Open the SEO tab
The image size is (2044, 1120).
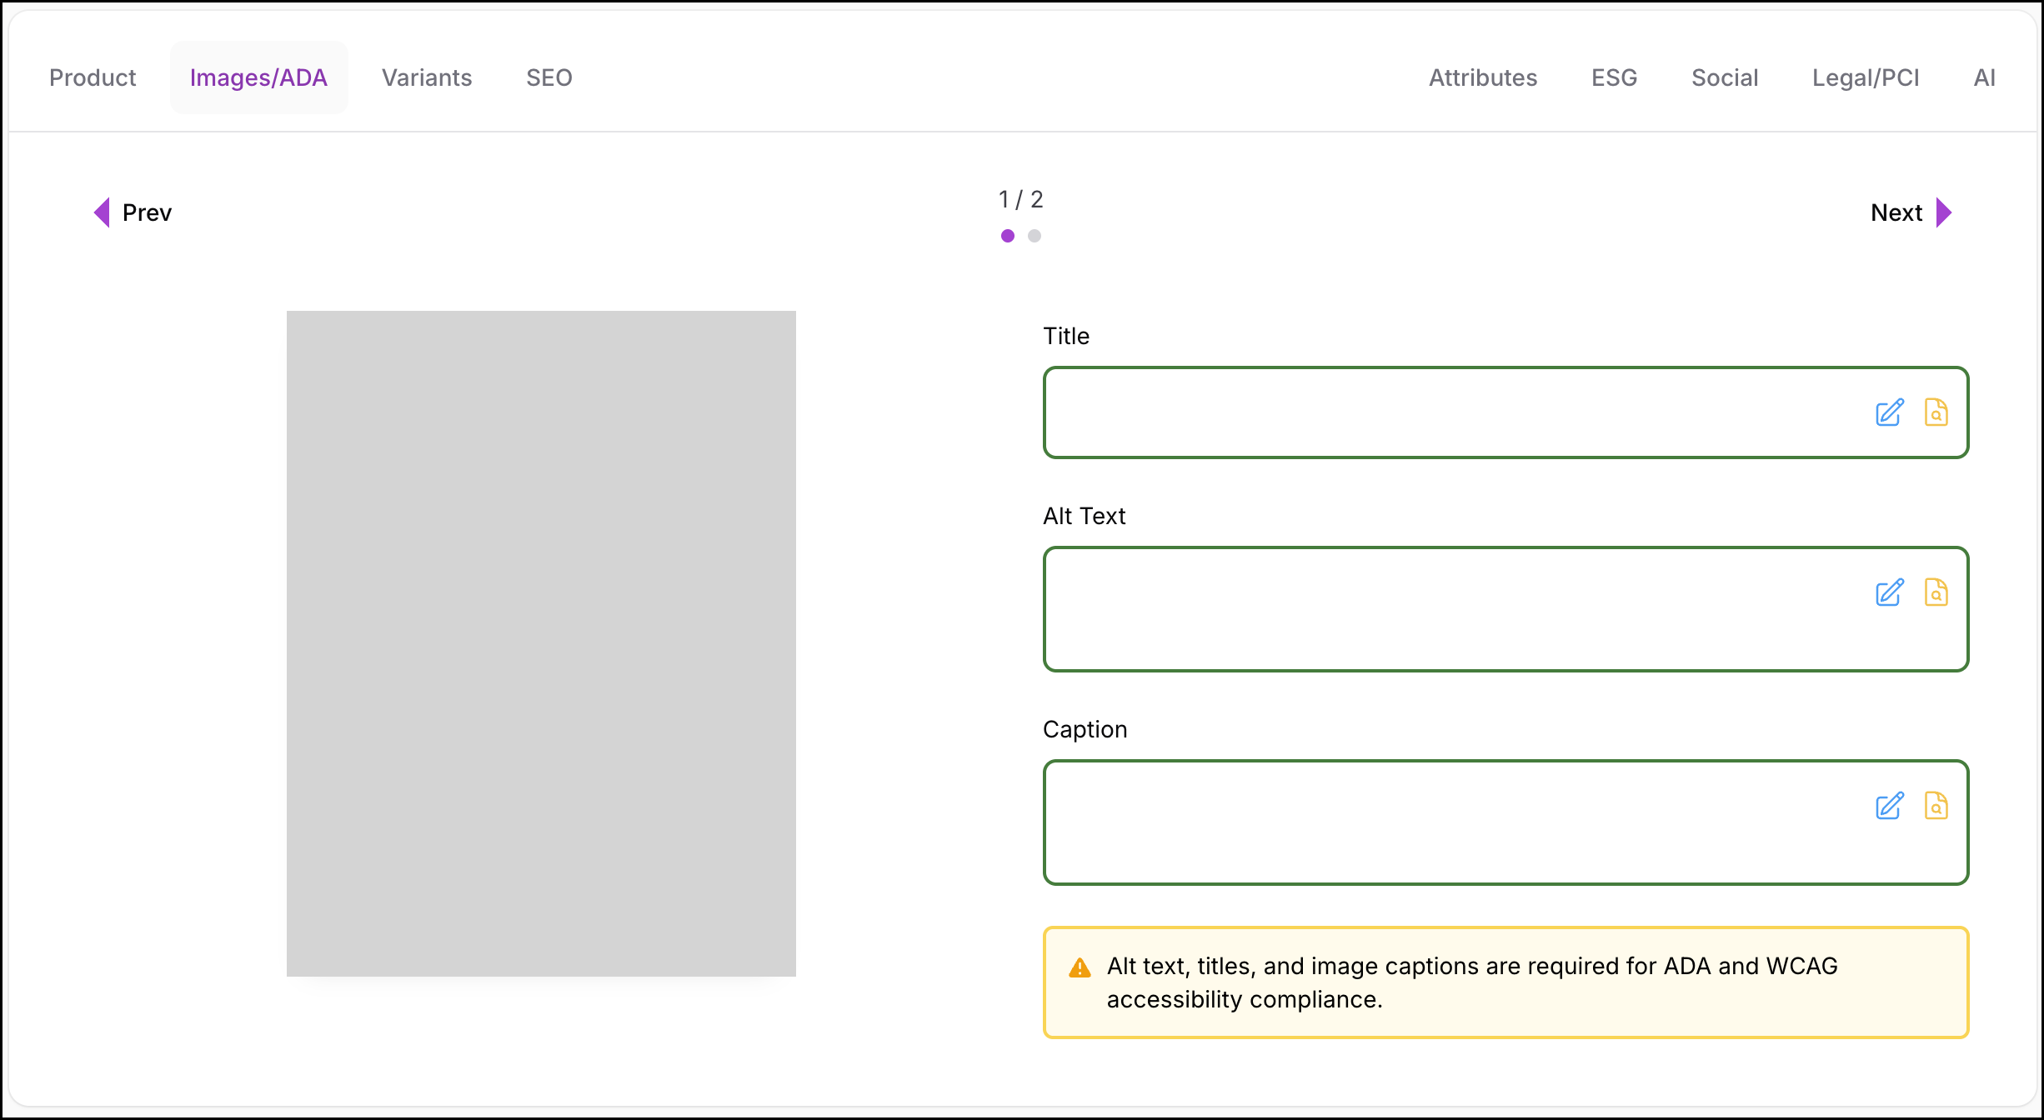coord(549,77)
